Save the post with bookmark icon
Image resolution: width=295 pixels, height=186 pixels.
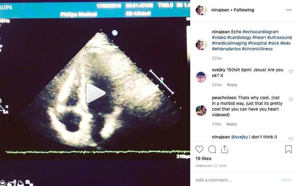point(288,149)
